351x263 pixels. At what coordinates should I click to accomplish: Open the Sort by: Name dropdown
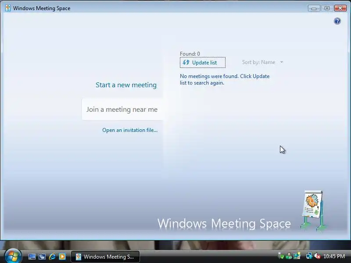click(x=262, y=62)
